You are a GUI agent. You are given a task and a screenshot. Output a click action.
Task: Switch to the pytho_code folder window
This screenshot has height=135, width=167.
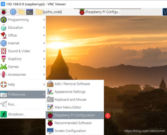49,12
